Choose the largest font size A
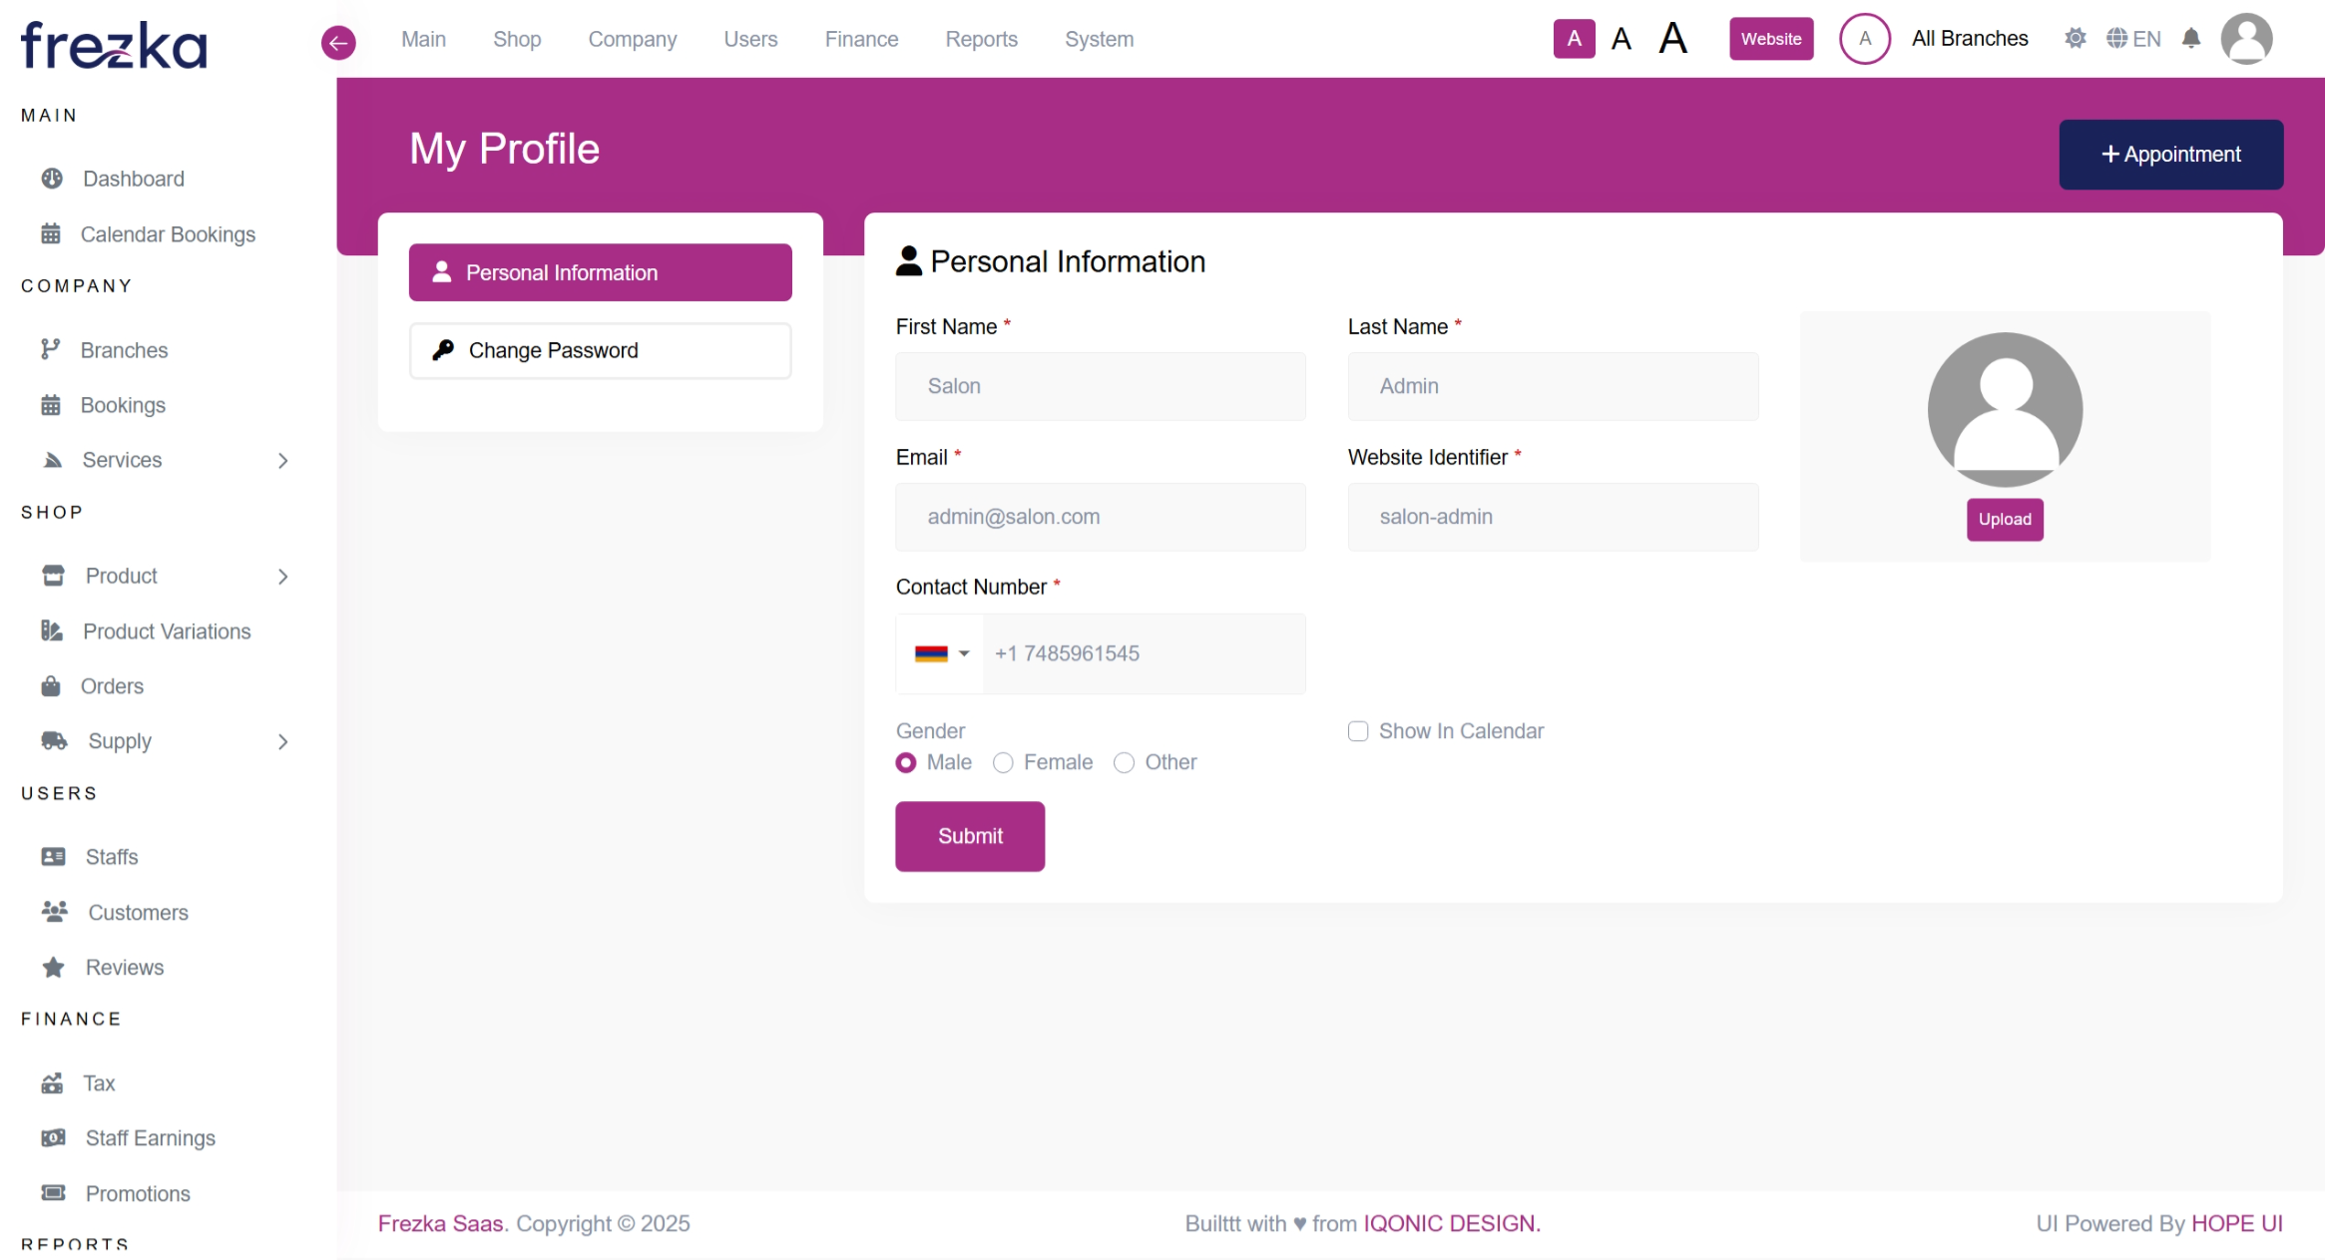Image resolution: width=2325 pixels, height=1260 pixels. pos(1673,39)
